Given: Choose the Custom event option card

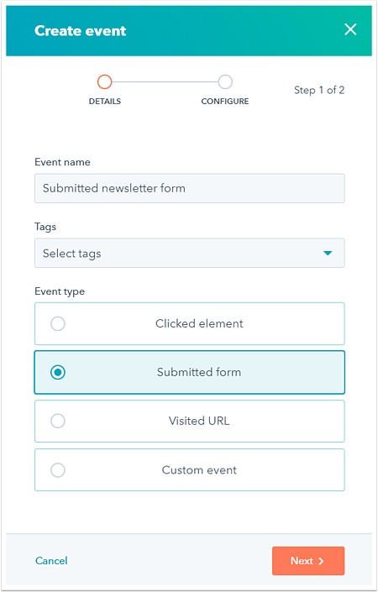Looking at the screenshot, I should point(190,470).
